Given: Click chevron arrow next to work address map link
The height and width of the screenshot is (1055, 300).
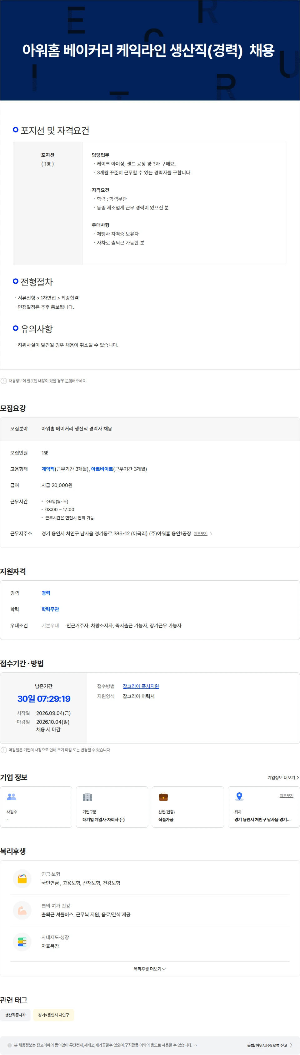Looking at the screenshot, I should 211,534.
